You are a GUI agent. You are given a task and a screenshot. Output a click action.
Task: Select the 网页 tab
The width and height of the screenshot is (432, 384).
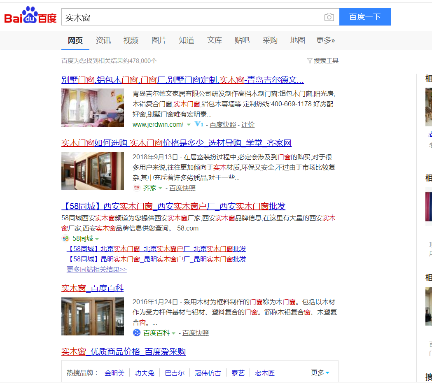click(x=75, y=40)
